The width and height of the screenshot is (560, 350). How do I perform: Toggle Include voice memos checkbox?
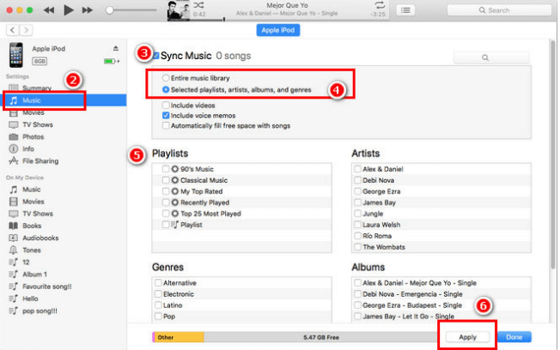[166, 116]
